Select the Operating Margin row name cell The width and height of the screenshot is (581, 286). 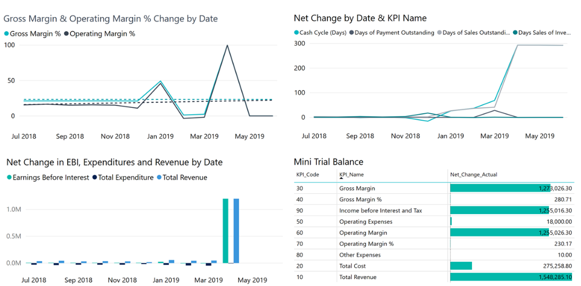point(392,233)
